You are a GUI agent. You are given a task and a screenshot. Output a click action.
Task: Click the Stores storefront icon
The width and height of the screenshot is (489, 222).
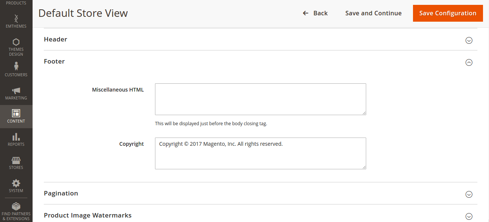(16, 160)
